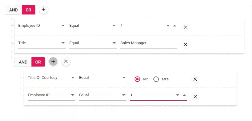Choose the Mrs. radio option
Viewport: 252px width, 121px height.
[156, 79]
